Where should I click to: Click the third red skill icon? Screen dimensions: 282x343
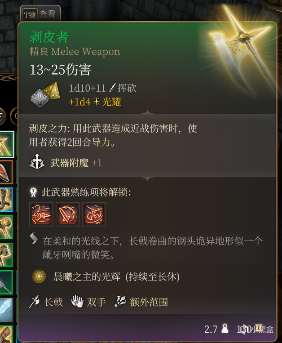tap(94, 214)
